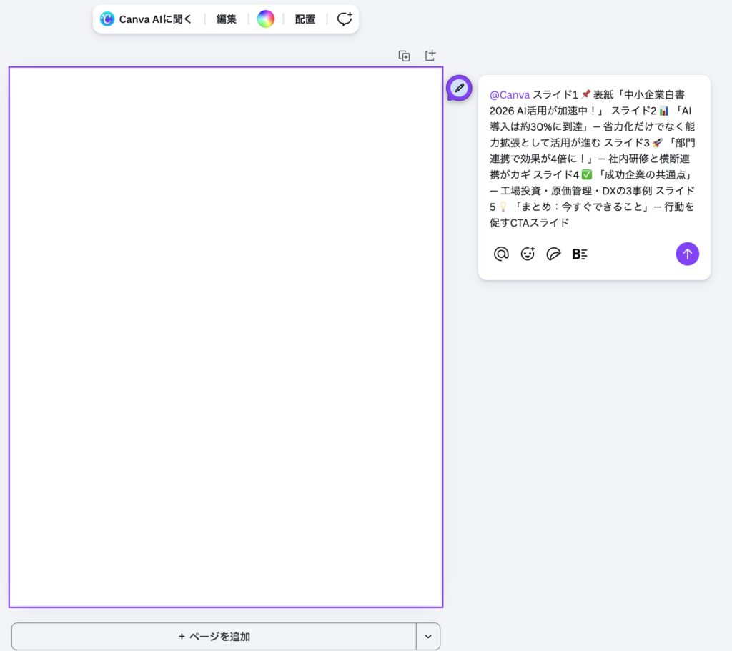This screenshot has height=651, width=732.
Task: Click the Canva AI logo icon
Action: (x=107, y=19)
